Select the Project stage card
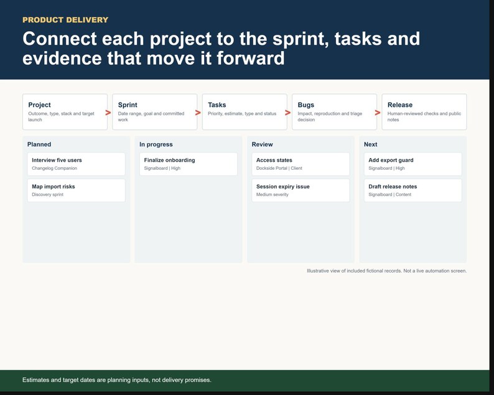 (65, 112)
